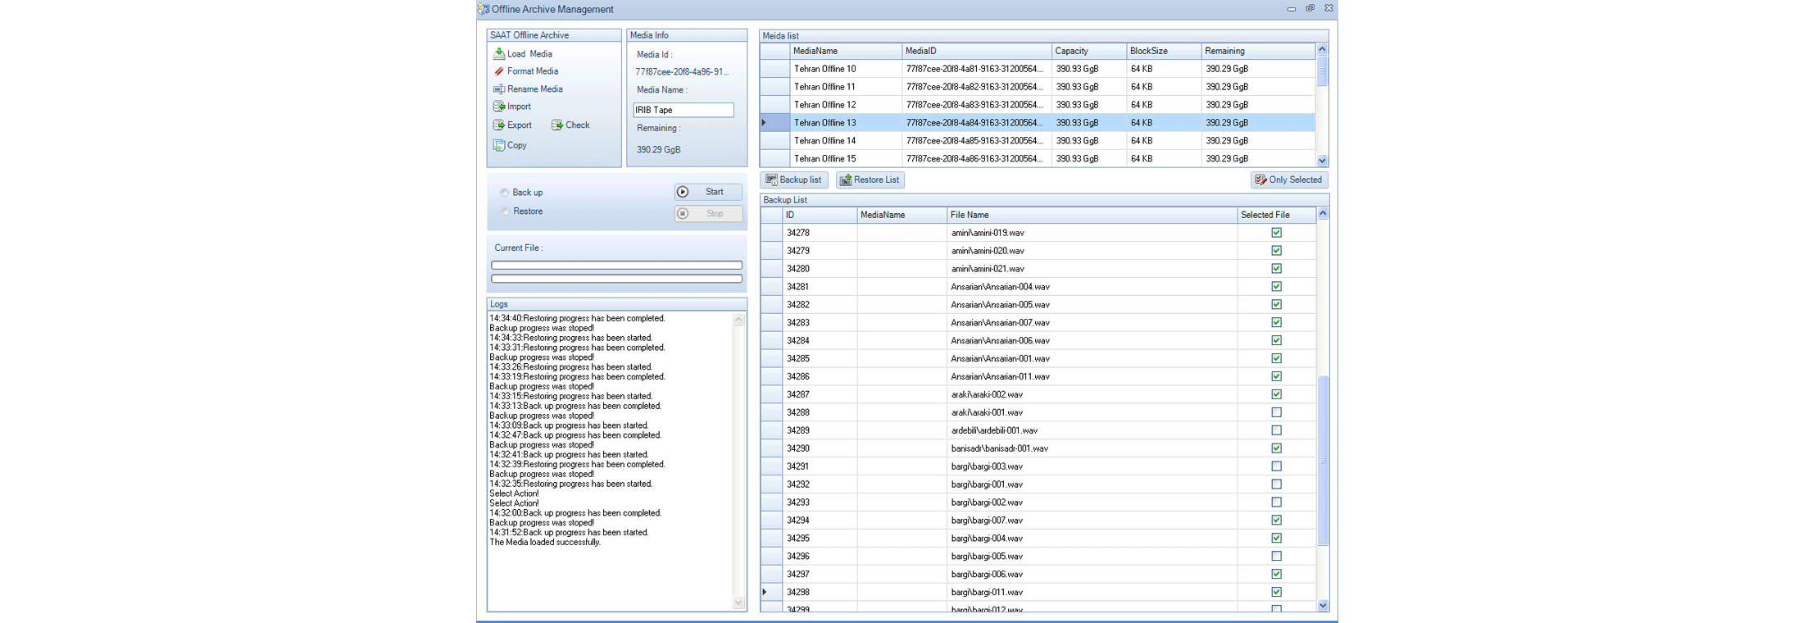
Task: Click the Format Media icon
Action: point(498,71)
